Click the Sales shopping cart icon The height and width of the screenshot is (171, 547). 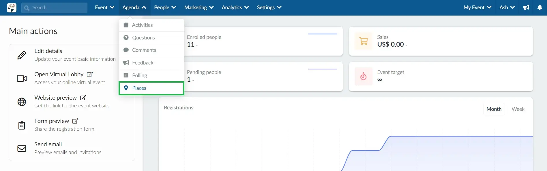click(364, 41)
